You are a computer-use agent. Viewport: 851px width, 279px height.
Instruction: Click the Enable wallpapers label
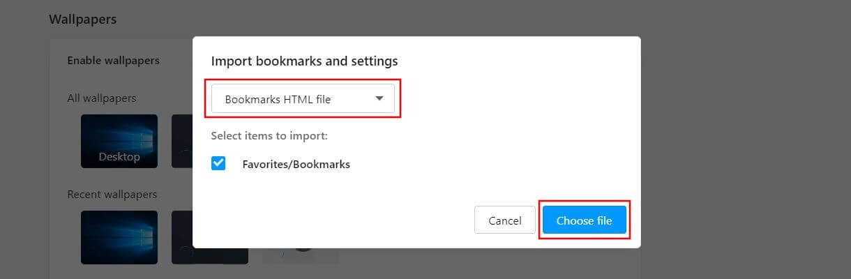tap(113, 61)
